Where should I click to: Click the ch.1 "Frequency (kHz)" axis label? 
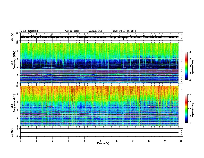point(14,60)
